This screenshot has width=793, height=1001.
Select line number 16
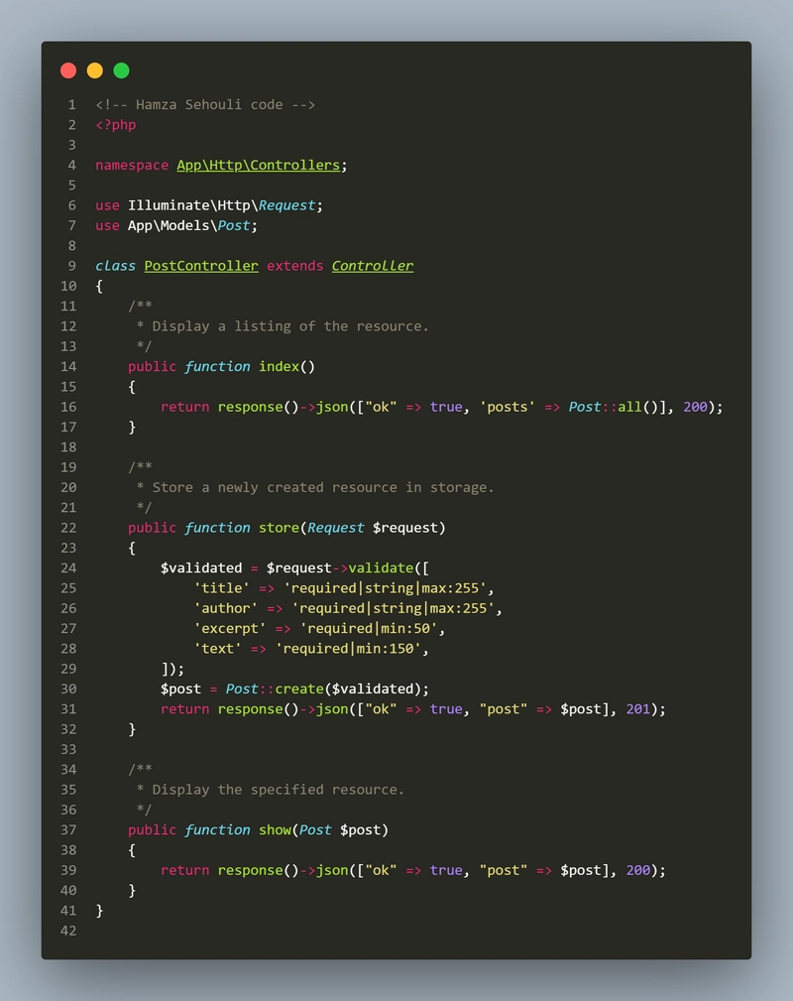pos(69,407)
